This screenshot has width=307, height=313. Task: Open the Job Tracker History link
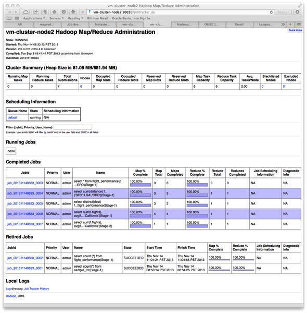(36, 288)
